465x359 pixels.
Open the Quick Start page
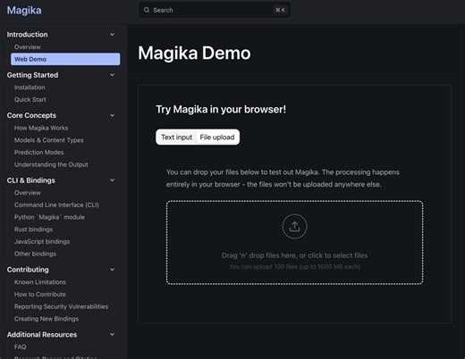(x=30, y=99)
